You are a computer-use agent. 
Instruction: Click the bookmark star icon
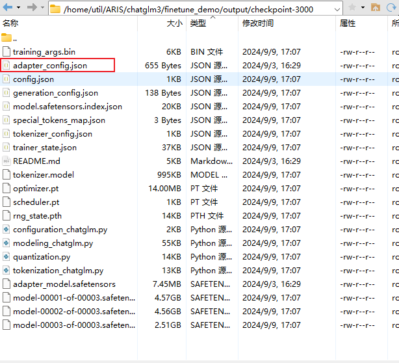tap(352, 8)
